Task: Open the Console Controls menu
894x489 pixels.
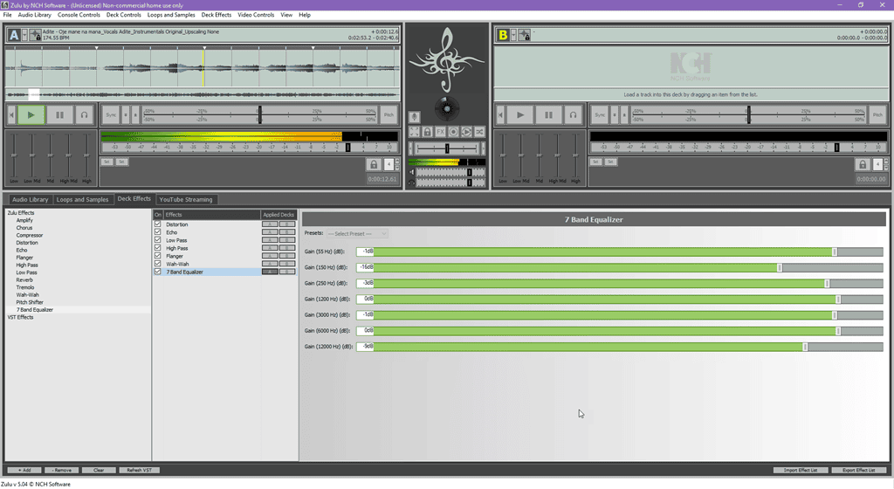Action: 79,15
